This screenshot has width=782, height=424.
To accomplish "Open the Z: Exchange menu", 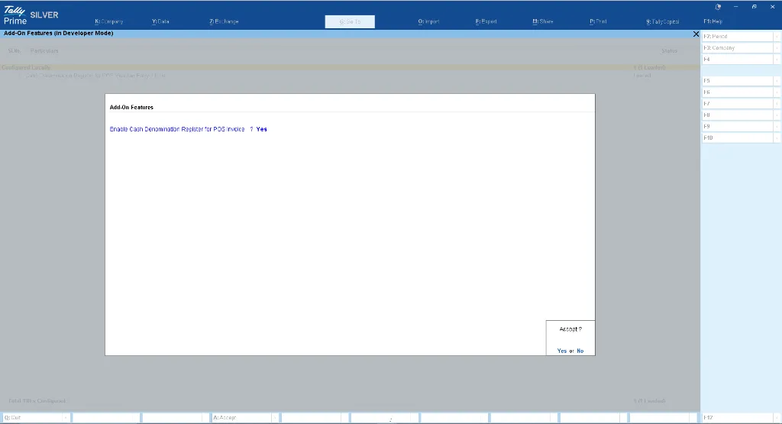I will (x=224, y=21).
